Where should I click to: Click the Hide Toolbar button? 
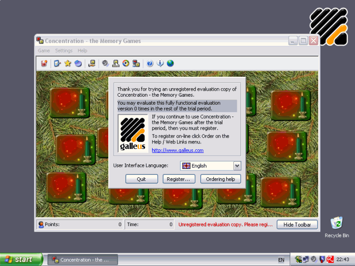click(297, 225)
